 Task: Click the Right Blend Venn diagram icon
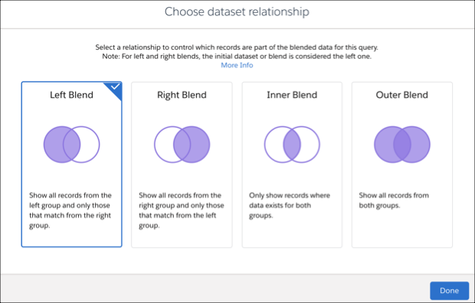point(182,145)
